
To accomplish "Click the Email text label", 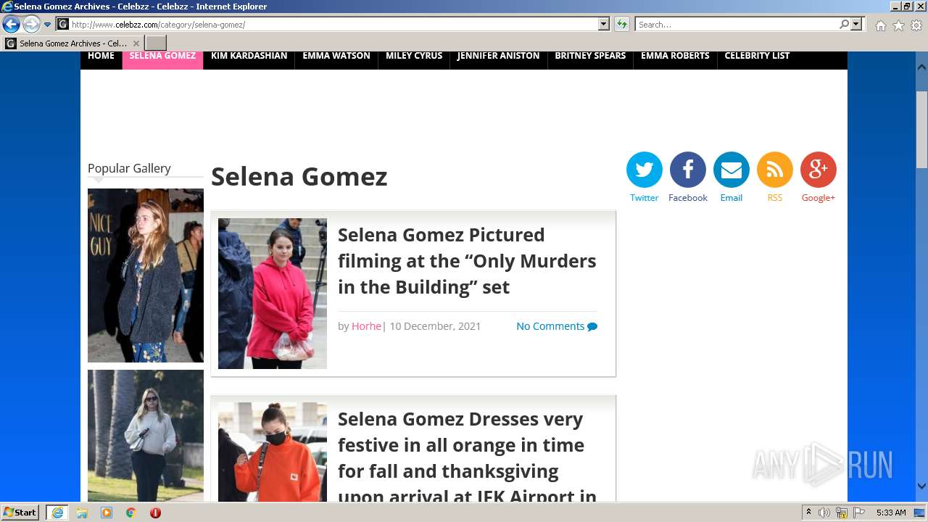I will coord(732,198).
